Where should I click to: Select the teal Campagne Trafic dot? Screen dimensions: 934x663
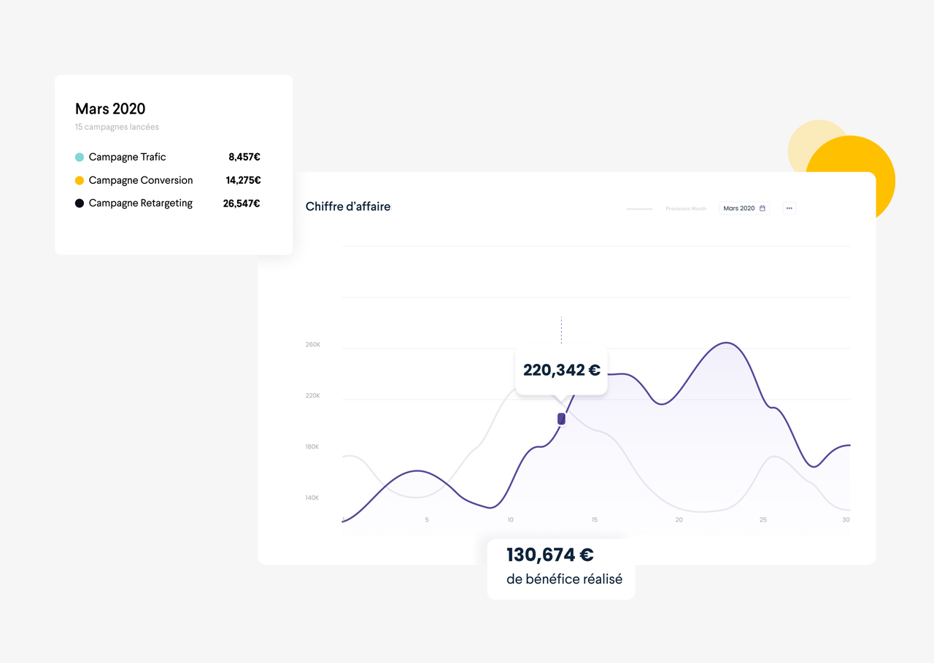coord(78,157)
